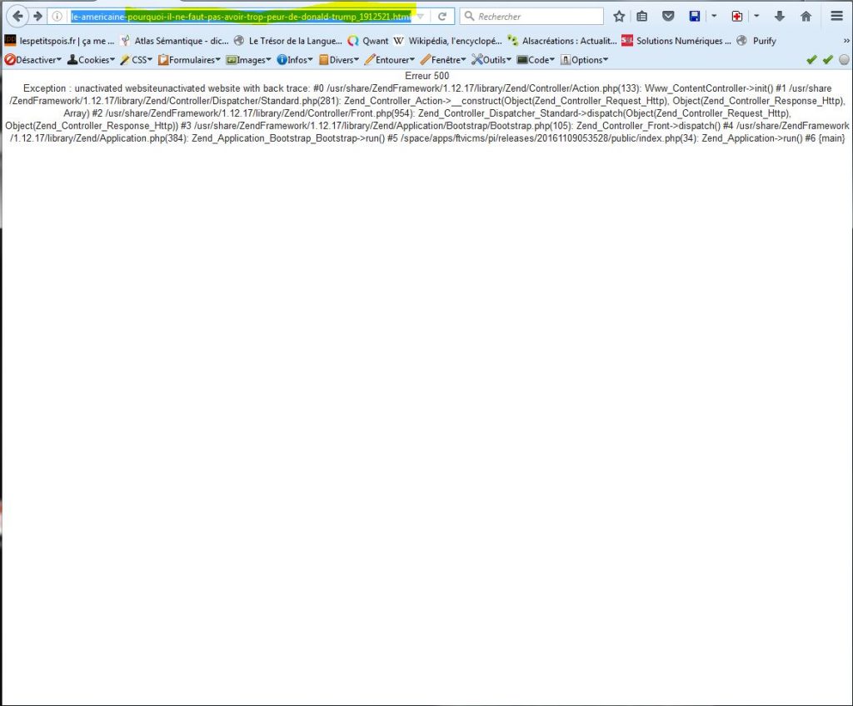The image size is (853, 706).
Task: Open the Outils menu
Action: (491, 60)
